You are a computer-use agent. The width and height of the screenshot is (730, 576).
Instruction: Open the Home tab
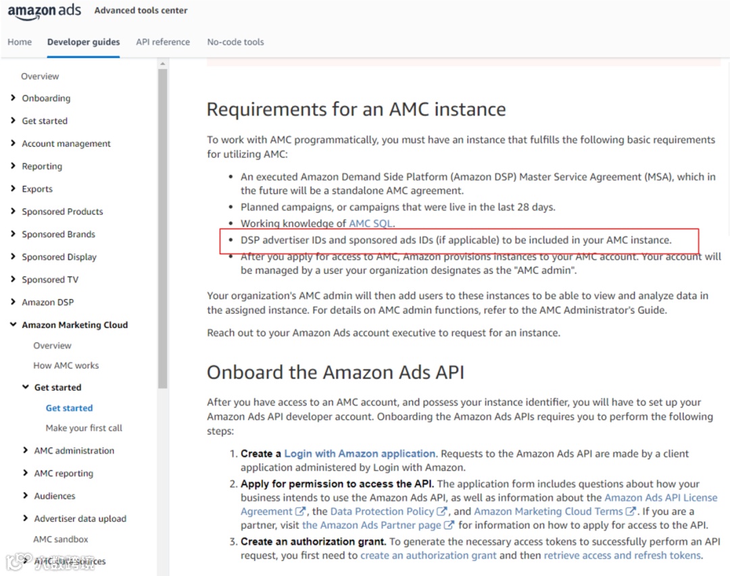(x=20, y=42)
